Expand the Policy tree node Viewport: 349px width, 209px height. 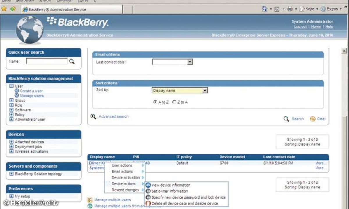[x=11, y=115]
